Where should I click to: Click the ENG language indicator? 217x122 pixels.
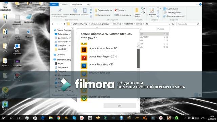tap(203, 118)
